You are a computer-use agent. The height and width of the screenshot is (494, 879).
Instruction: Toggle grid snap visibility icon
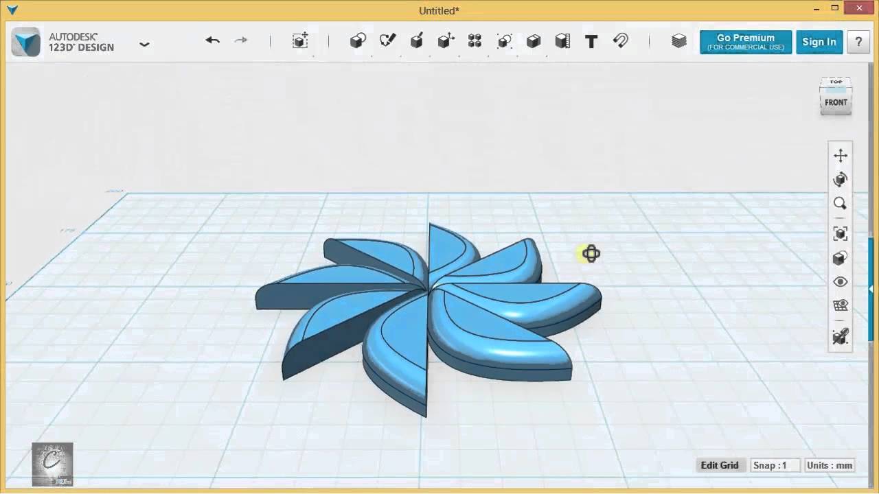click(841, 305)
